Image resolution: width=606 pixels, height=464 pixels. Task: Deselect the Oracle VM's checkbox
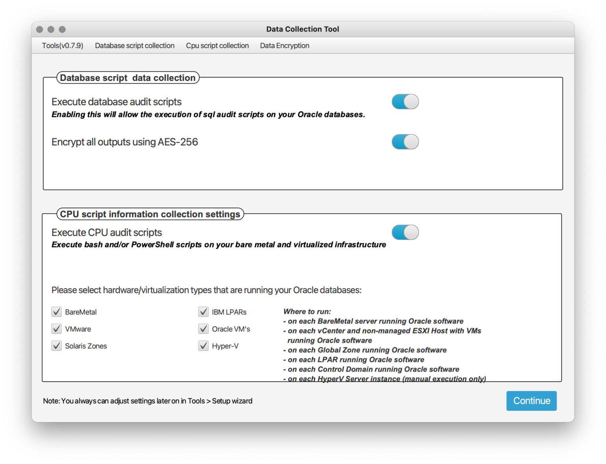(203, 329)
